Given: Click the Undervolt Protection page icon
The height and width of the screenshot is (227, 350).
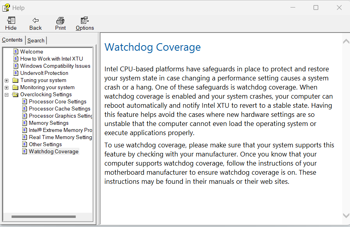Looking at the screenshot, I should pos(16,73).
